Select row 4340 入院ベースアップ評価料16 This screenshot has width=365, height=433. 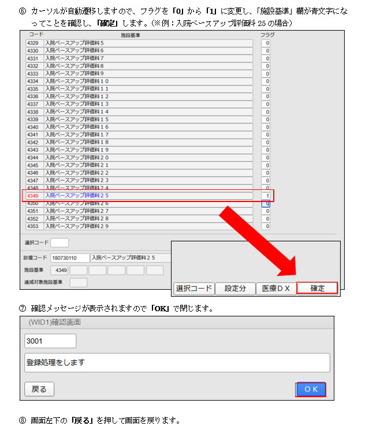(x=148, y=127)
